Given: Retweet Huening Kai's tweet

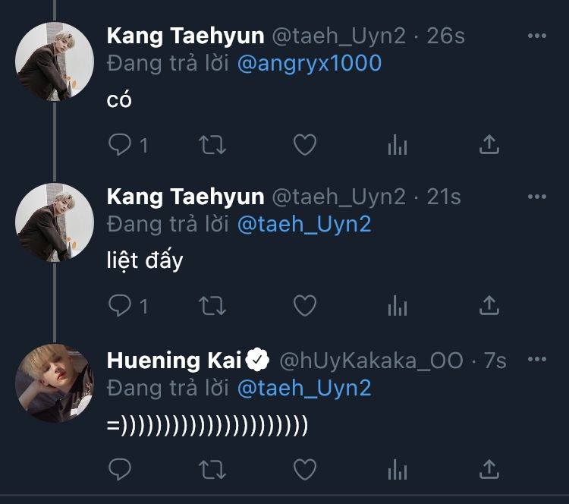Looking at the screenshot, I should click(x=212, y=468).
